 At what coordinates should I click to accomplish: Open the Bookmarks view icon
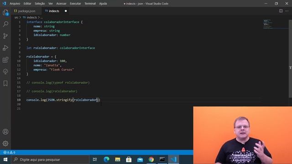coord(5,83)
